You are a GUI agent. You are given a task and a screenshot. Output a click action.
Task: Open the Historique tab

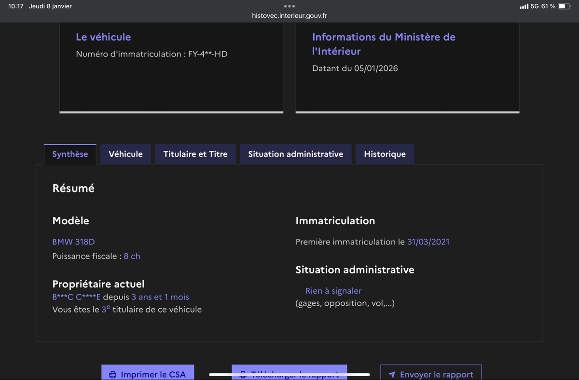(x=385, y=154)
